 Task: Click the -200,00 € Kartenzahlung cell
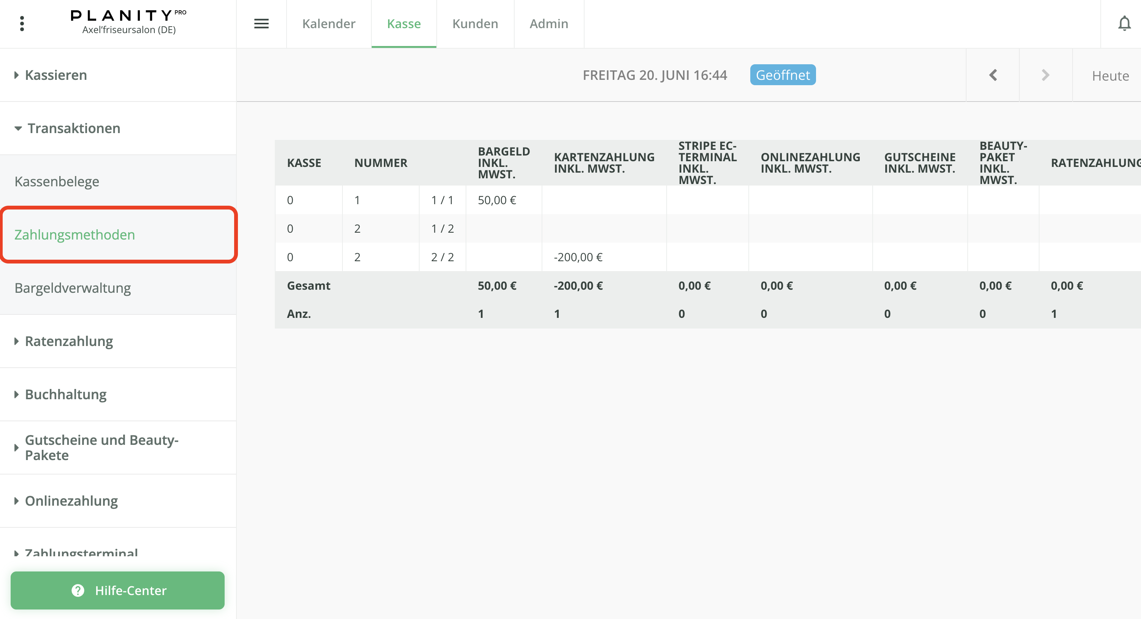click(x=578, y=257)
